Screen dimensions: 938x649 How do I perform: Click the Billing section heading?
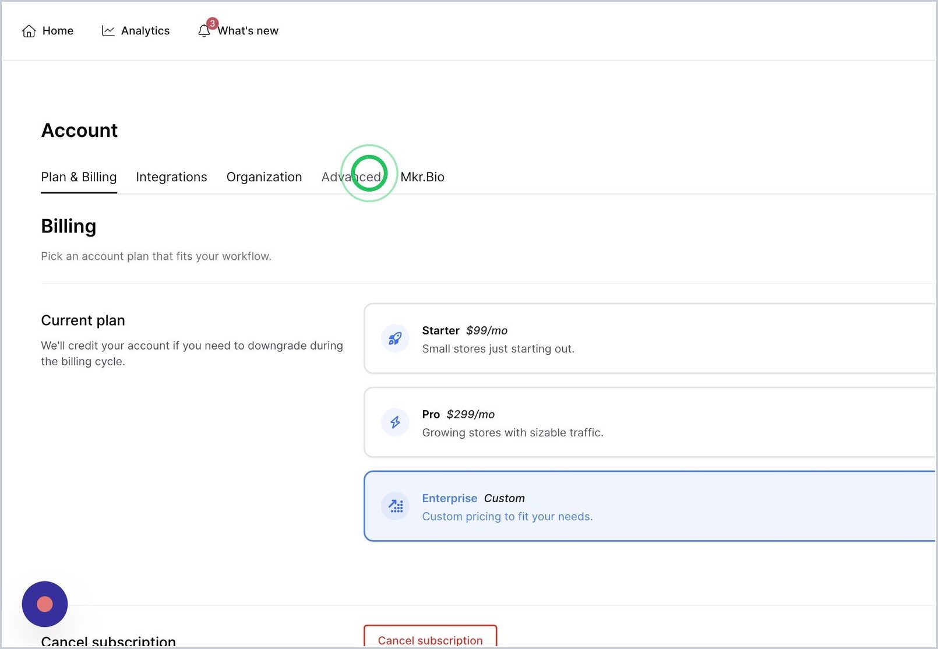[x=69, y=226]
